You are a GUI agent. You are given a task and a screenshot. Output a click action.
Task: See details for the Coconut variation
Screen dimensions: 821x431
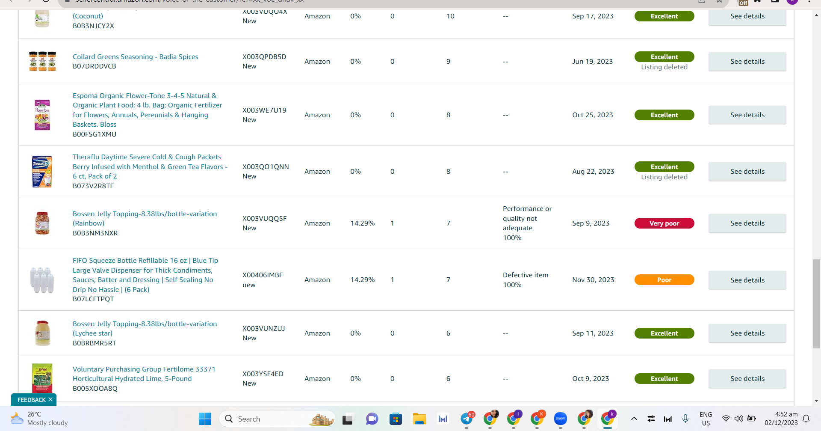tap(747, 16)
